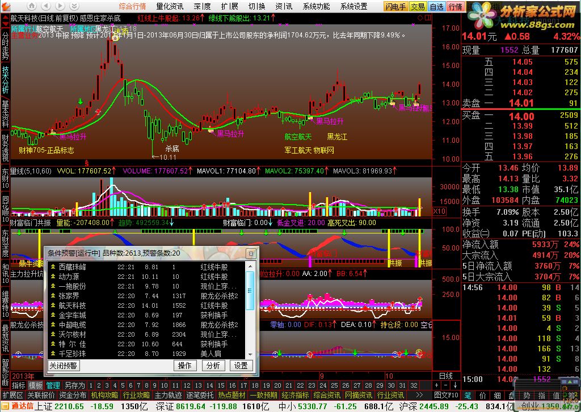The width and height of the screenshot is (581, 412).
Task: Click 设置 button in alert window
Action: pyautogui.click(x=241, y=366)
